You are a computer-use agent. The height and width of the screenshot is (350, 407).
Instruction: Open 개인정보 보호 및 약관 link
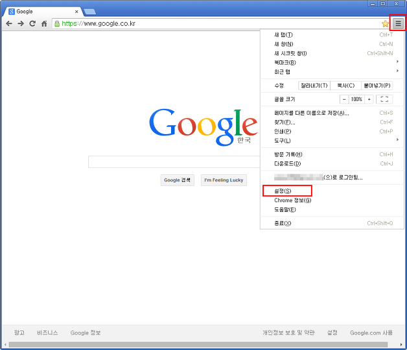coord(288,332)
